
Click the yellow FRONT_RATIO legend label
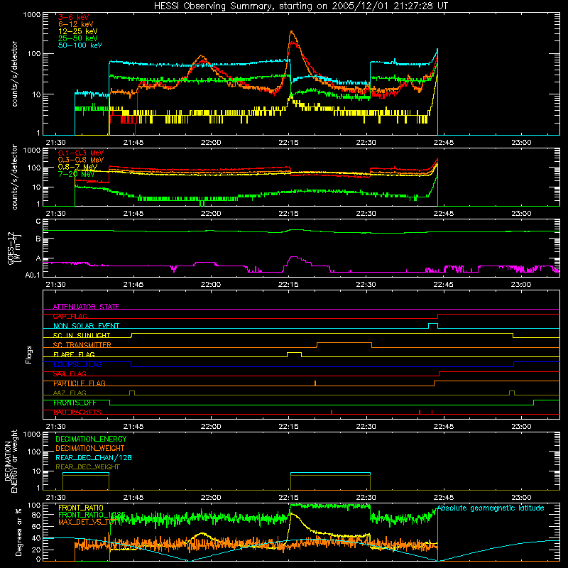pos(81,508)
